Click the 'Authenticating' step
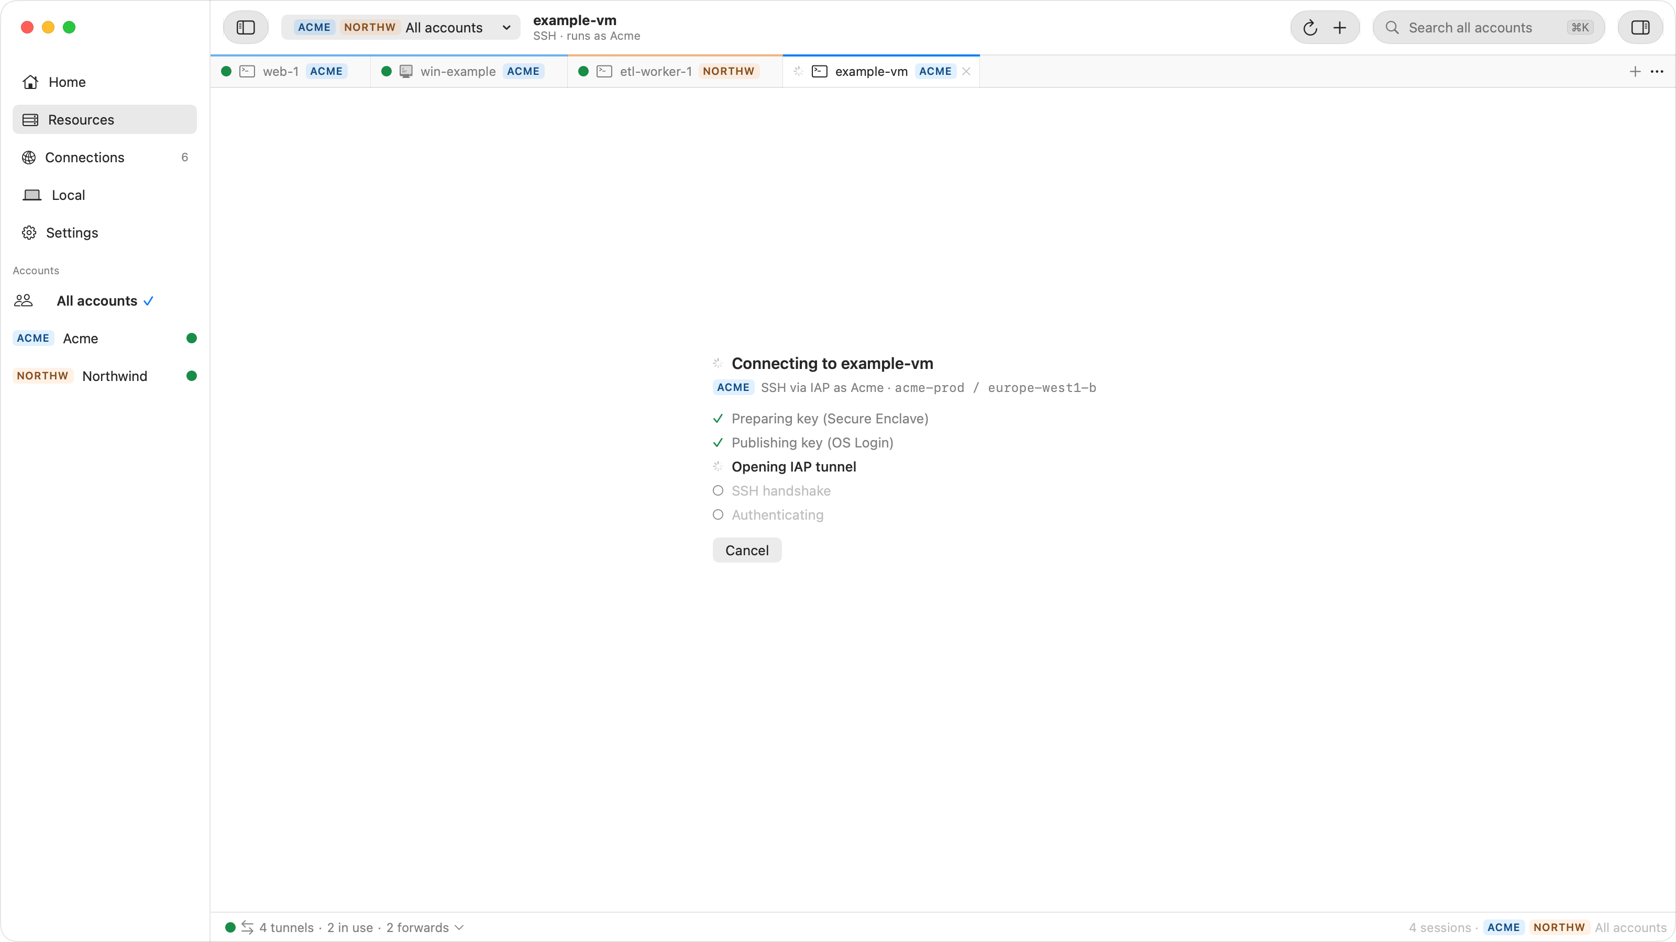 coord(777,515)
